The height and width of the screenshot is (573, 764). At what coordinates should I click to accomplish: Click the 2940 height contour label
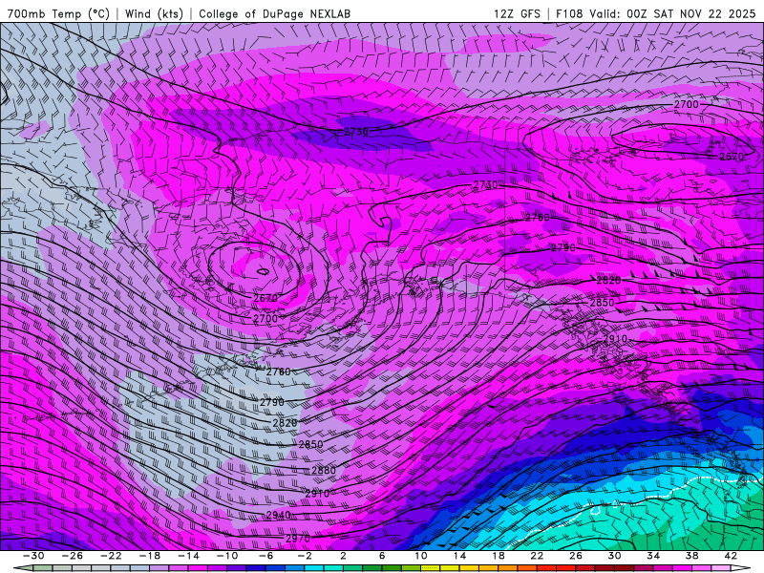click(279, 515)
